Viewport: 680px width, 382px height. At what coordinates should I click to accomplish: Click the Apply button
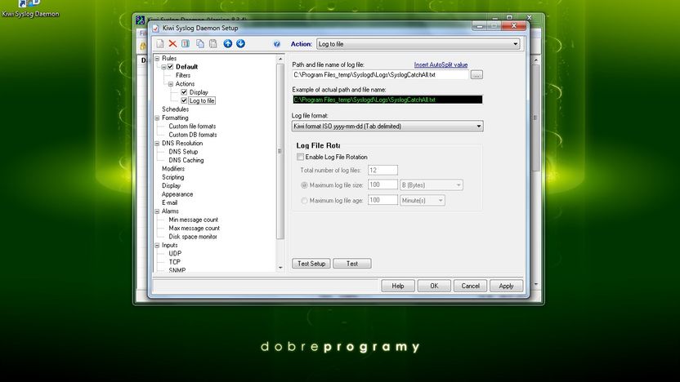506,286
